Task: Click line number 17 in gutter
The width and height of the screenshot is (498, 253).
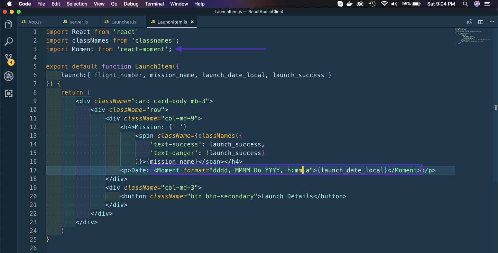Action: pos(33,170)
